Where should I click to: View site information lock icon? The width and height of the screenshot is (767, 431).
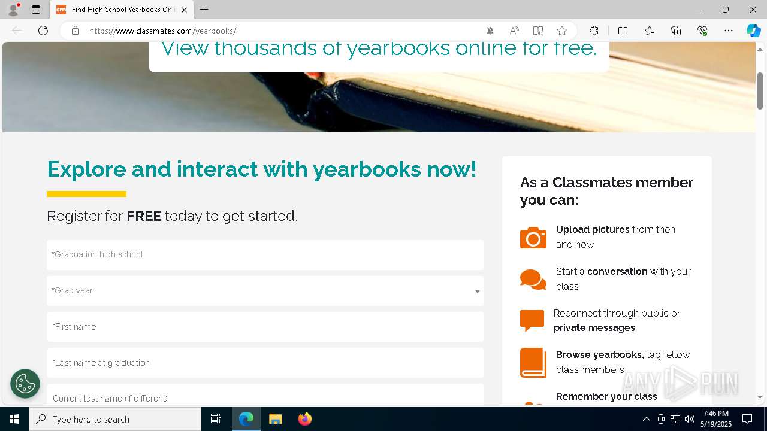click(76, 31)
